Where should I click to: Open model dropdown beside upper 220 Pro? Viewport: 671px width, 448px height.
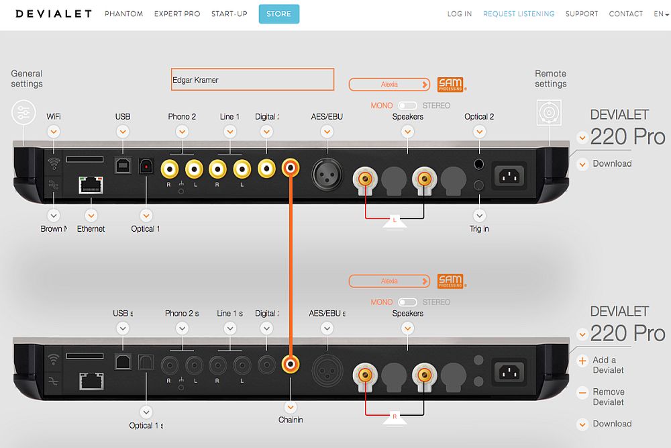pos(582,138)
